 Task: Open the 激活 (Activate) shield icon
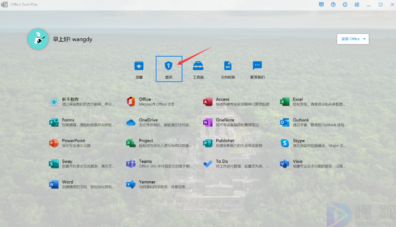[169, 66]
